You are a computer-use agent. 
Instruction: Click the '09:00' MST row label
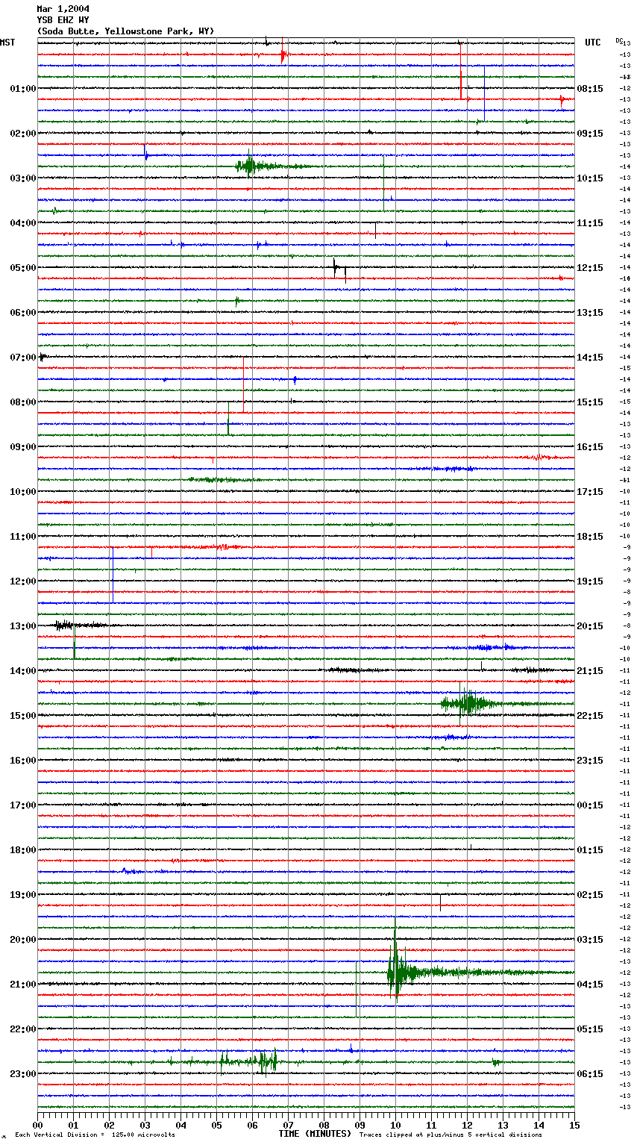tap(23, 447)
